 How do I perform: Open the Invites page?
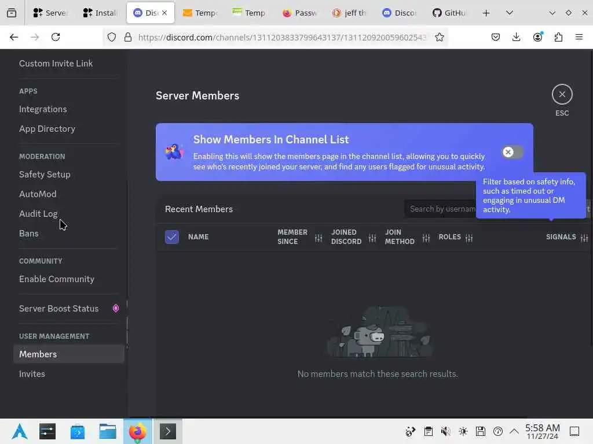click(32, 374)
